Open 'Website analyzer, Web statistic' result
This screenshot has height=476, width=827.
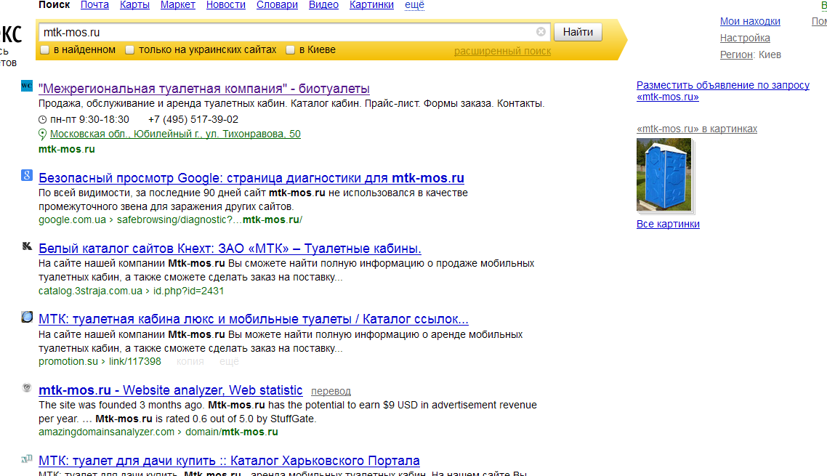[170, 390]
